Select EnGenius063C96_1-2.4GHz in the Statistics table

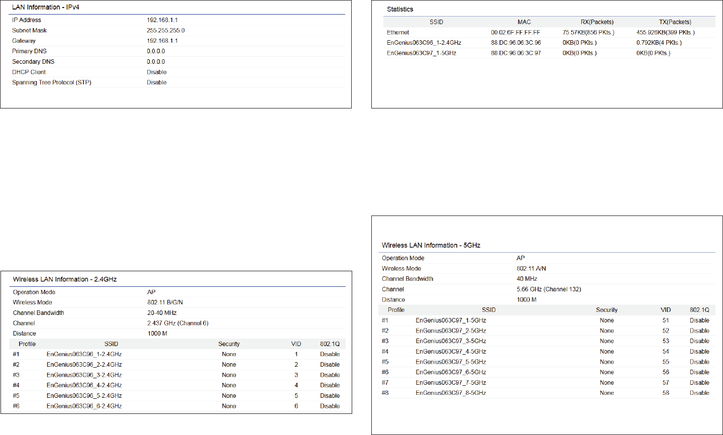(x=424, y=43)
